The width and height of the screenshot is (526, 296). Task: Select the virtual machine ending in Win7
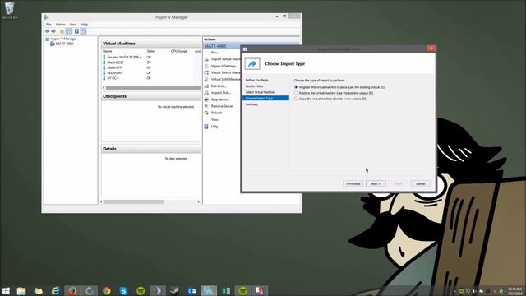pyautogui.click(x=115, y=73)
